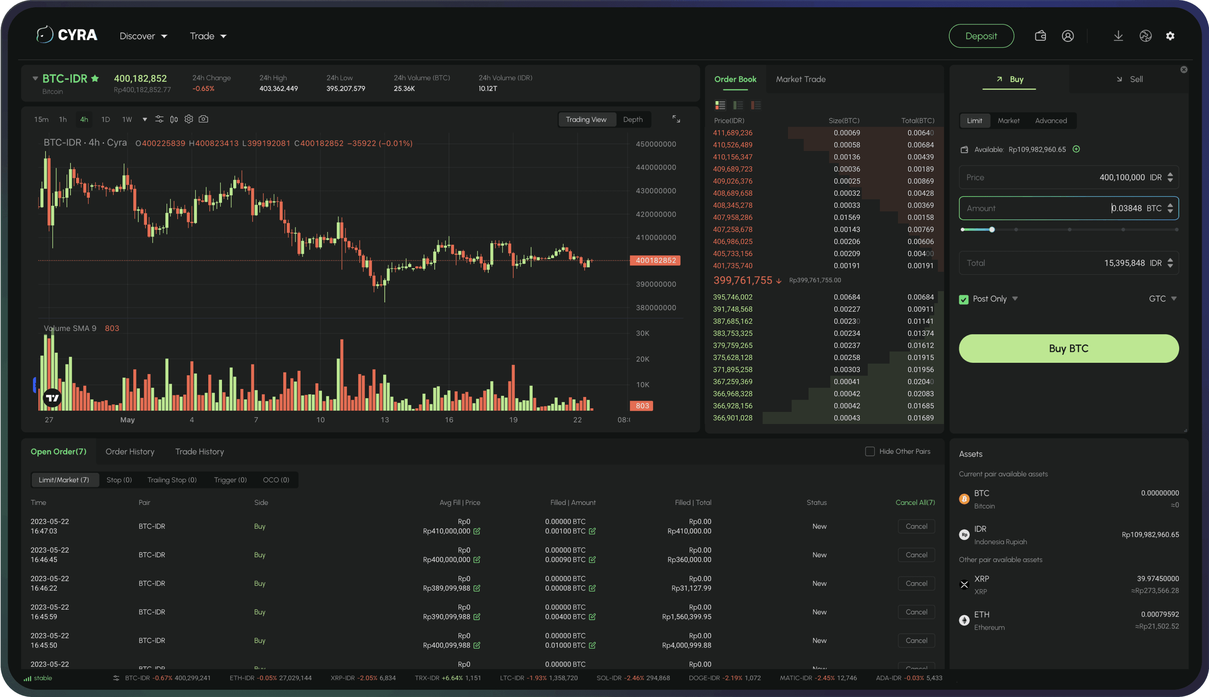Click the CYRA logo

(66, 35)
